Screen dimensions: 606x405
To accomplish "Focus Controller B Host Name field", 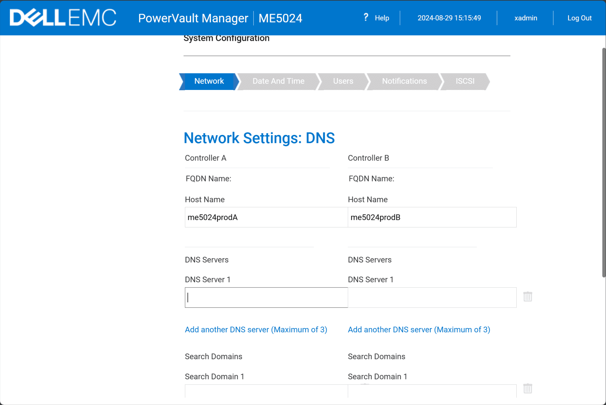I will (432, 217).
